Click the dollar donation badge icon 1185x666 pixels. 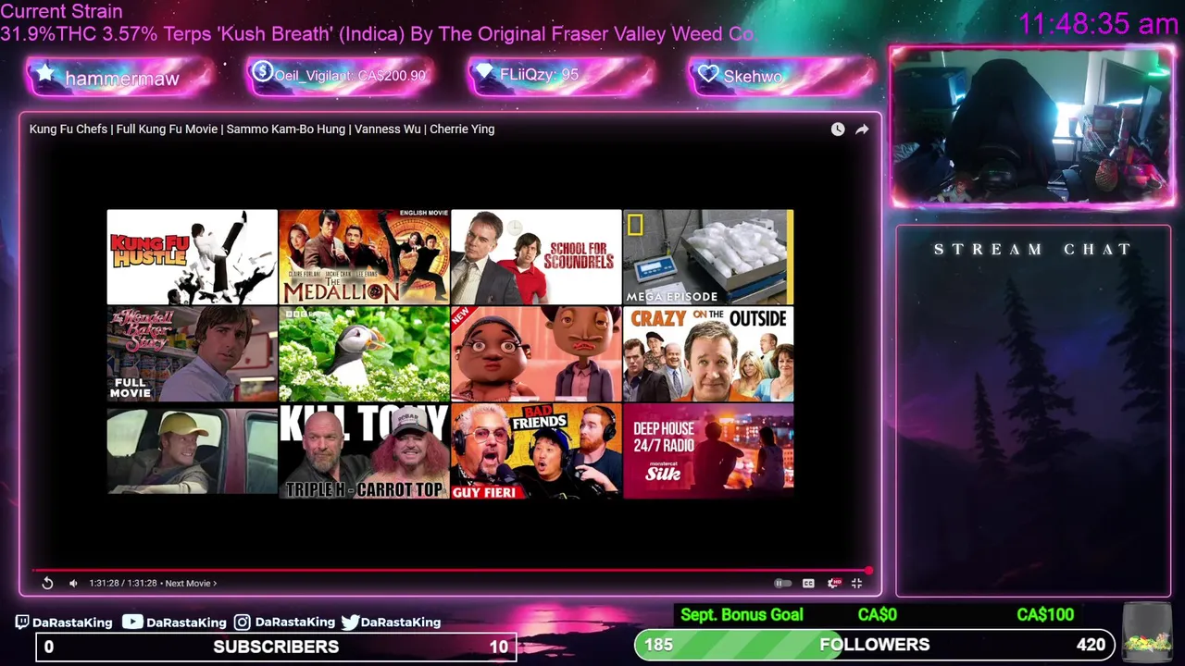262,71
